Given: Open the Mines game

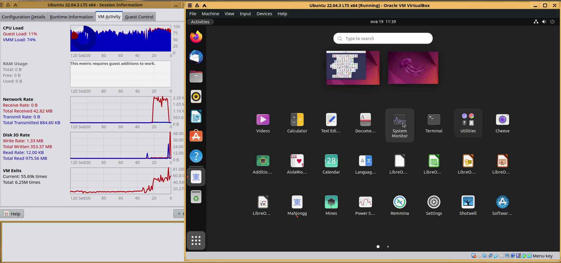Looking at the screenshot, I should click(x=331, y=205).
